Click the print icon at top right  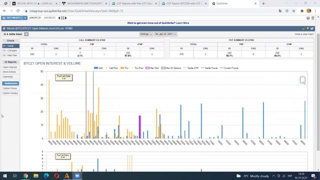click(313, 18)
